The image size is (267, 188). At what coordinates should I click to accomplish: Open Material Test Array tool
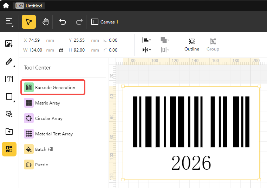coord(48,134)
